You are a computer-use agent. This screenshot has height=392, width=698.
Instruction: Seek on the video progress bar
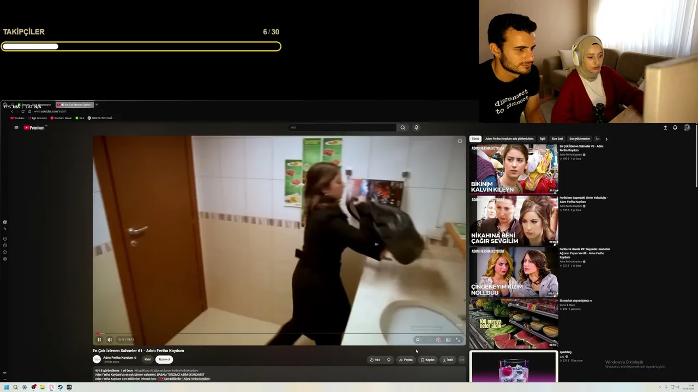[x=279, y=333]
